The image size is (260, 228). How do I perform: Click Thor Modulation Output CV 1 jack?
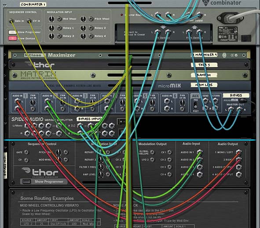pos(169,152)
